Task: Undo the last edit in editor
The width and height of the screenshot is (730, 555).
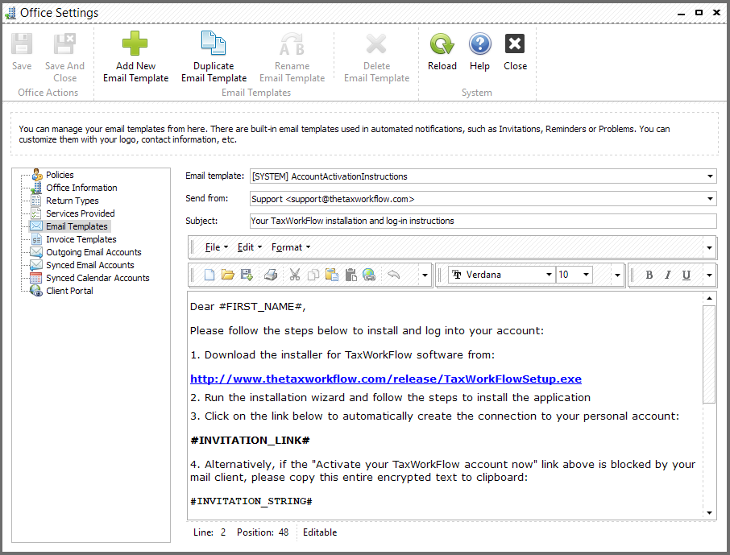Action: coord(393,275)
